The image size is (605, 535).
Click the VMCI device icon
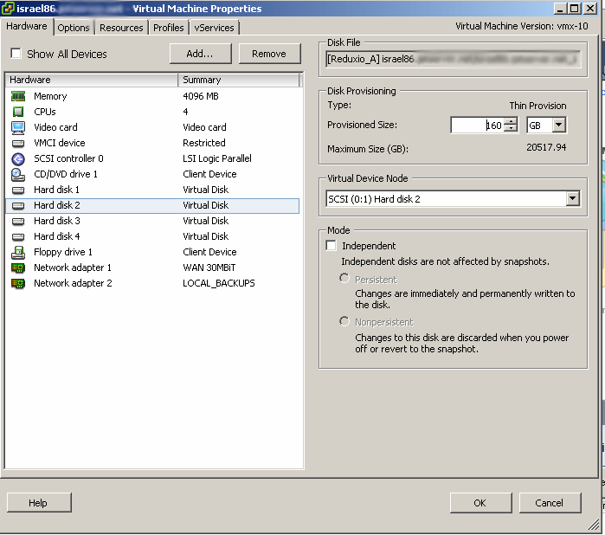pos(18,143)
